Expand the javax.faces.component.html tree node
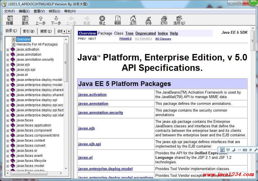258x181 pixels. click(x=8, y=136)
